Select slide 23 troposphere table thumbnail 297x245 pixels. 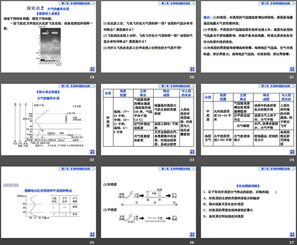point(148,119)
